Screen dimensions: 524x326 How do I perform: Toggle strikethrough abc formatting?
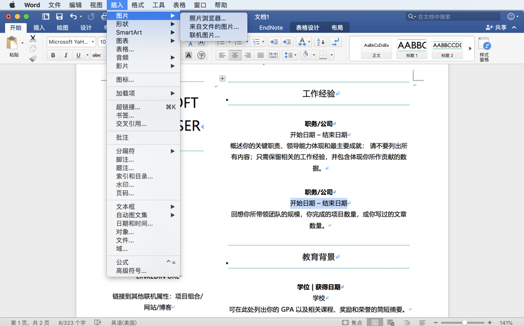(x=97, y=55)
